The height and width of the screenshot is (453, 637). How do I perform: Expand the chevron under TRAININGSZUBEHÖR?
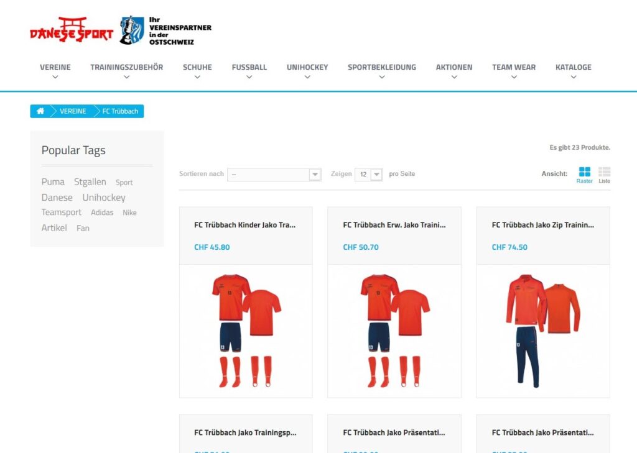click(x=127, y=76)
